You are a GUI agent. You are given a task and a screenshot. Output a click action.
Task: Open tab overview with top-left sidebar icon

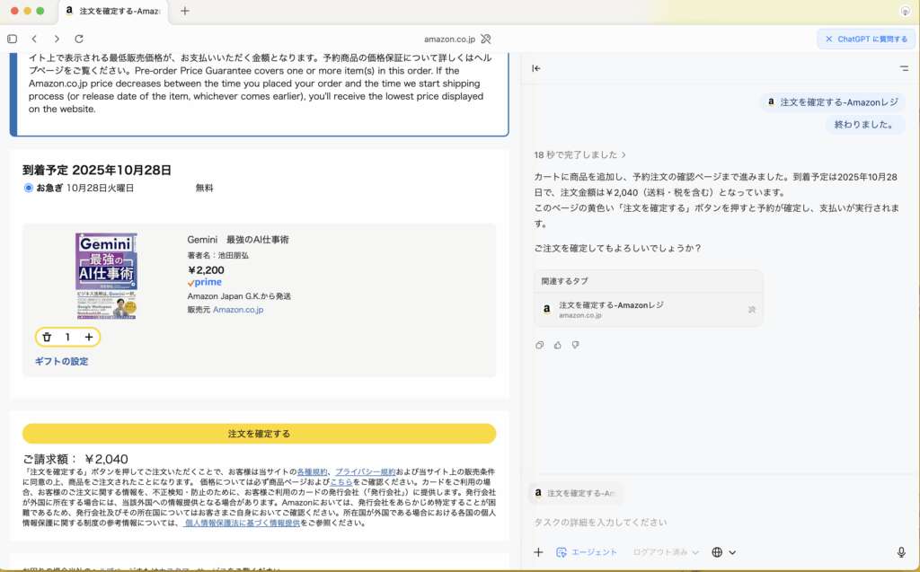point(11,39)
